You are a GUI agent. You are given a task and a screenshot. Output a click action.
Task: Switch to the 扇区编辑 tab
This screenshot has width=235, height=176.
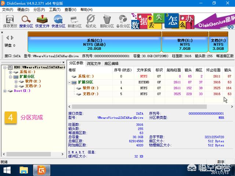pyautogui.click(x=111, y=63)
